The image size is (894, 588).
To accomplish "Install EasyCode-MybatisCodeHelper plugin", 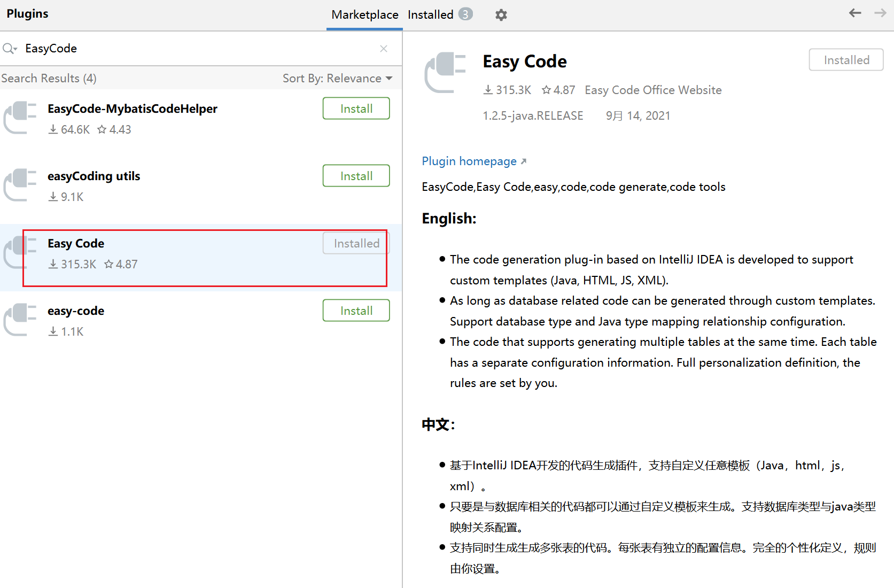I will click(x=356, y=109).
